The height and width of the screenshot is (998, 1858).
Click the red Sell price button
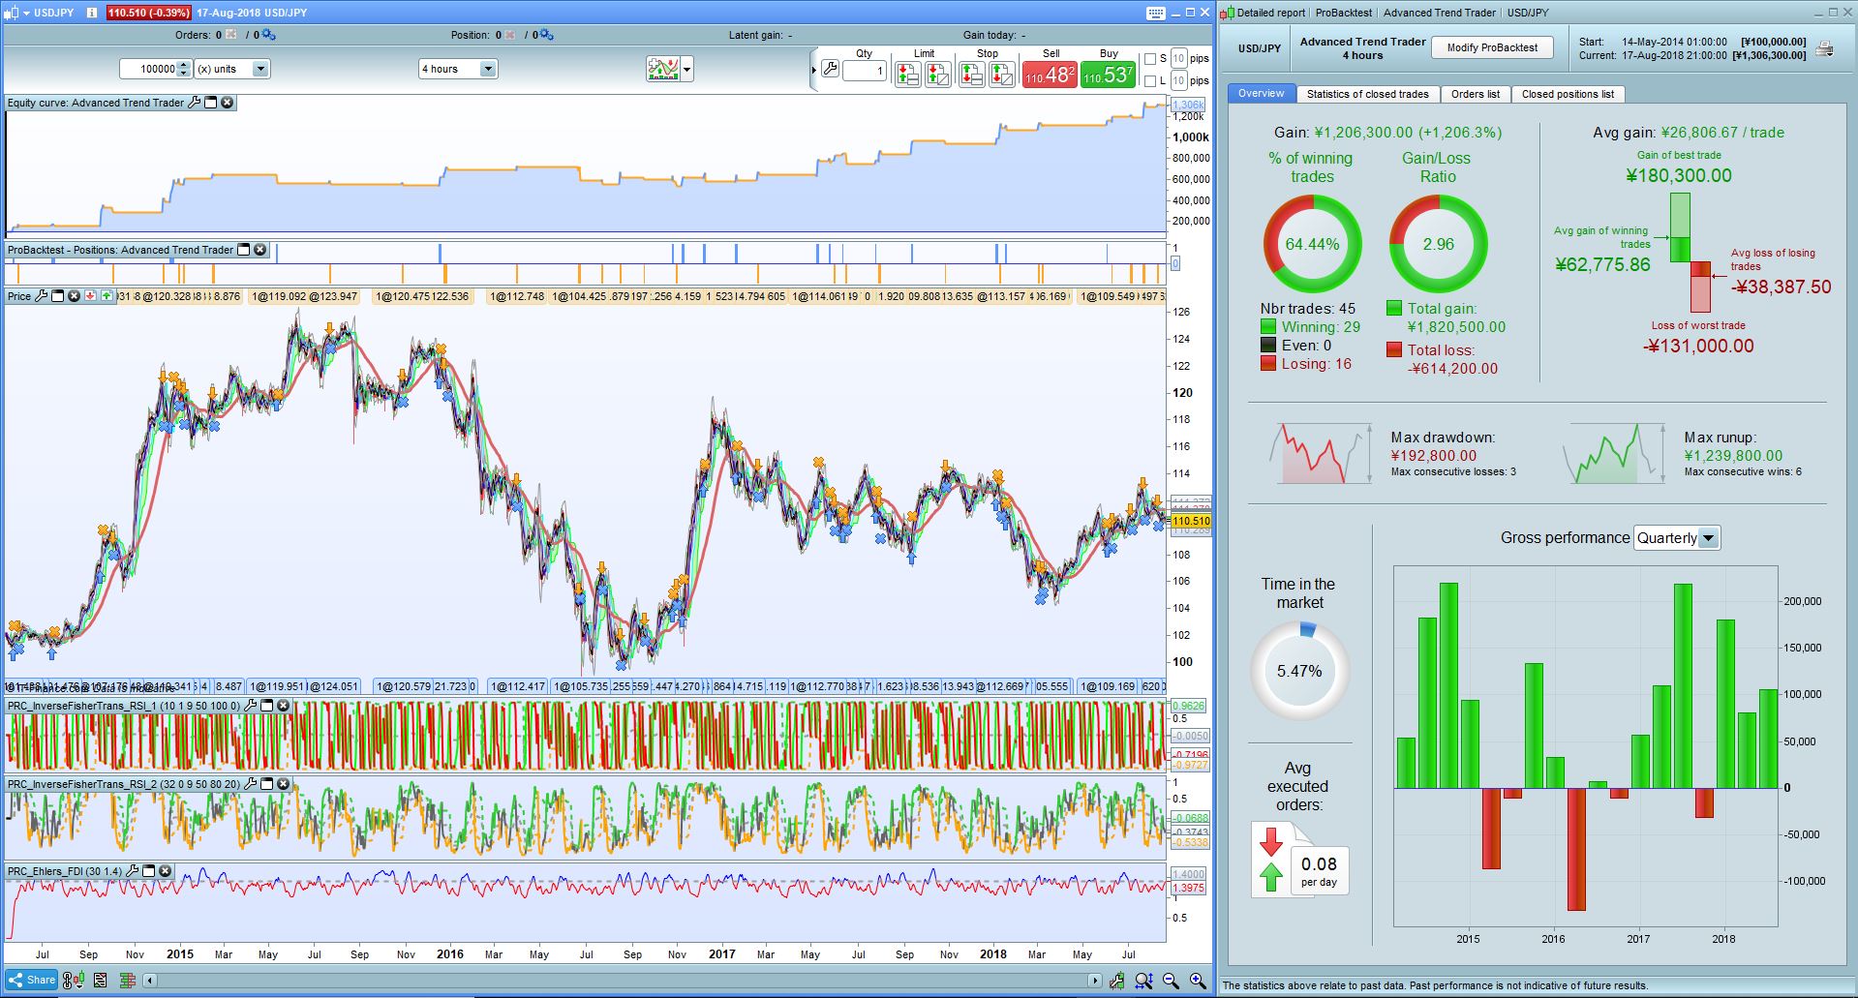(1050, 75)
